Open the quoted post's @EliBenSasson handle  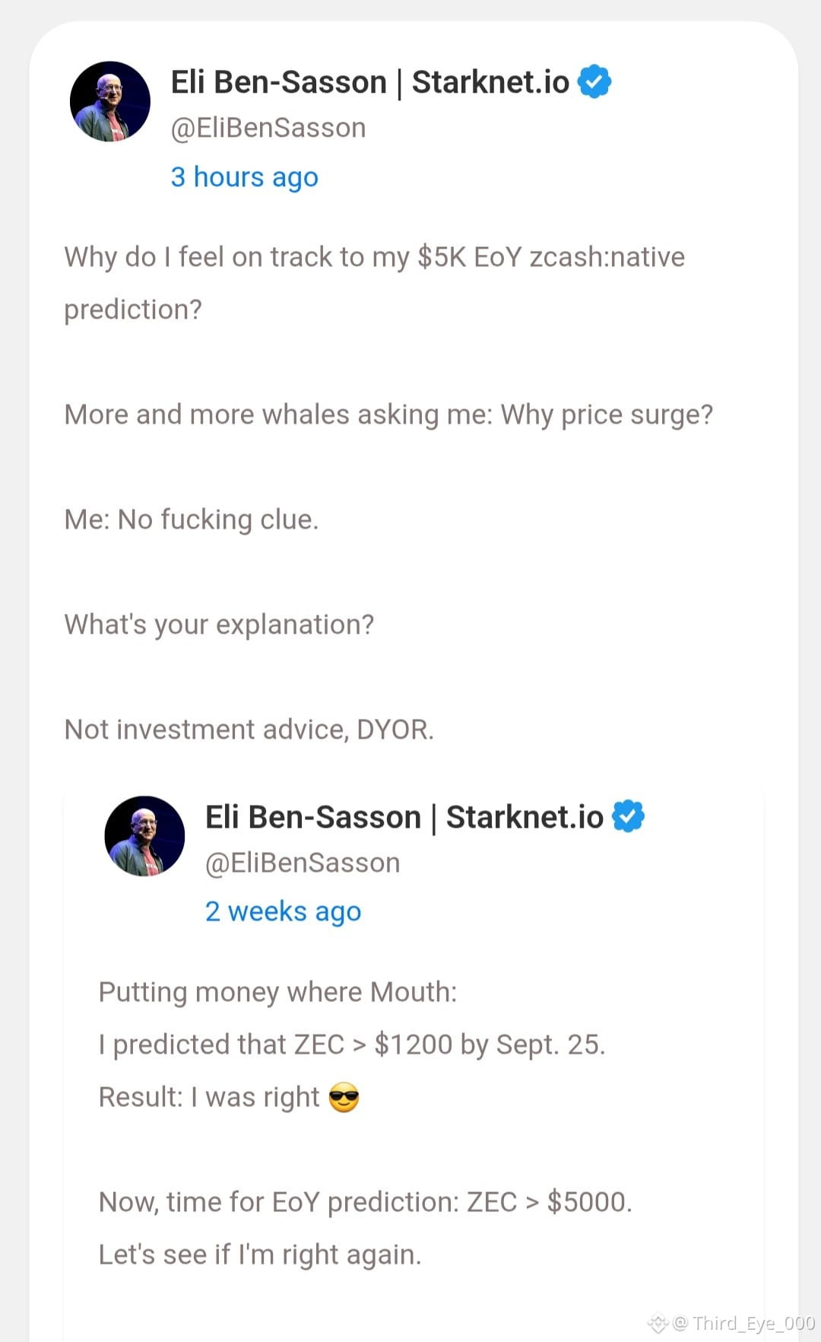(x=303, y=863)
